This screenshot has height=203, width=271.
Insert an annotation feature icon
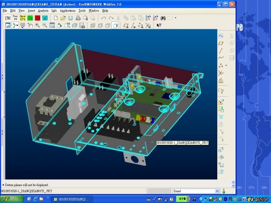coord(221,91)
